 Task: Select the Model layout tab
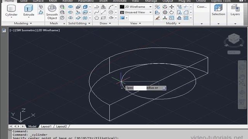(x=32, y=126)
